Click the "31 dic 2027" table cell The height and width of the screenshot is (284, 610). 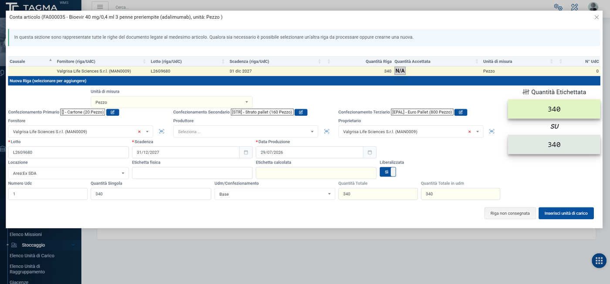(x=241, y=71)
